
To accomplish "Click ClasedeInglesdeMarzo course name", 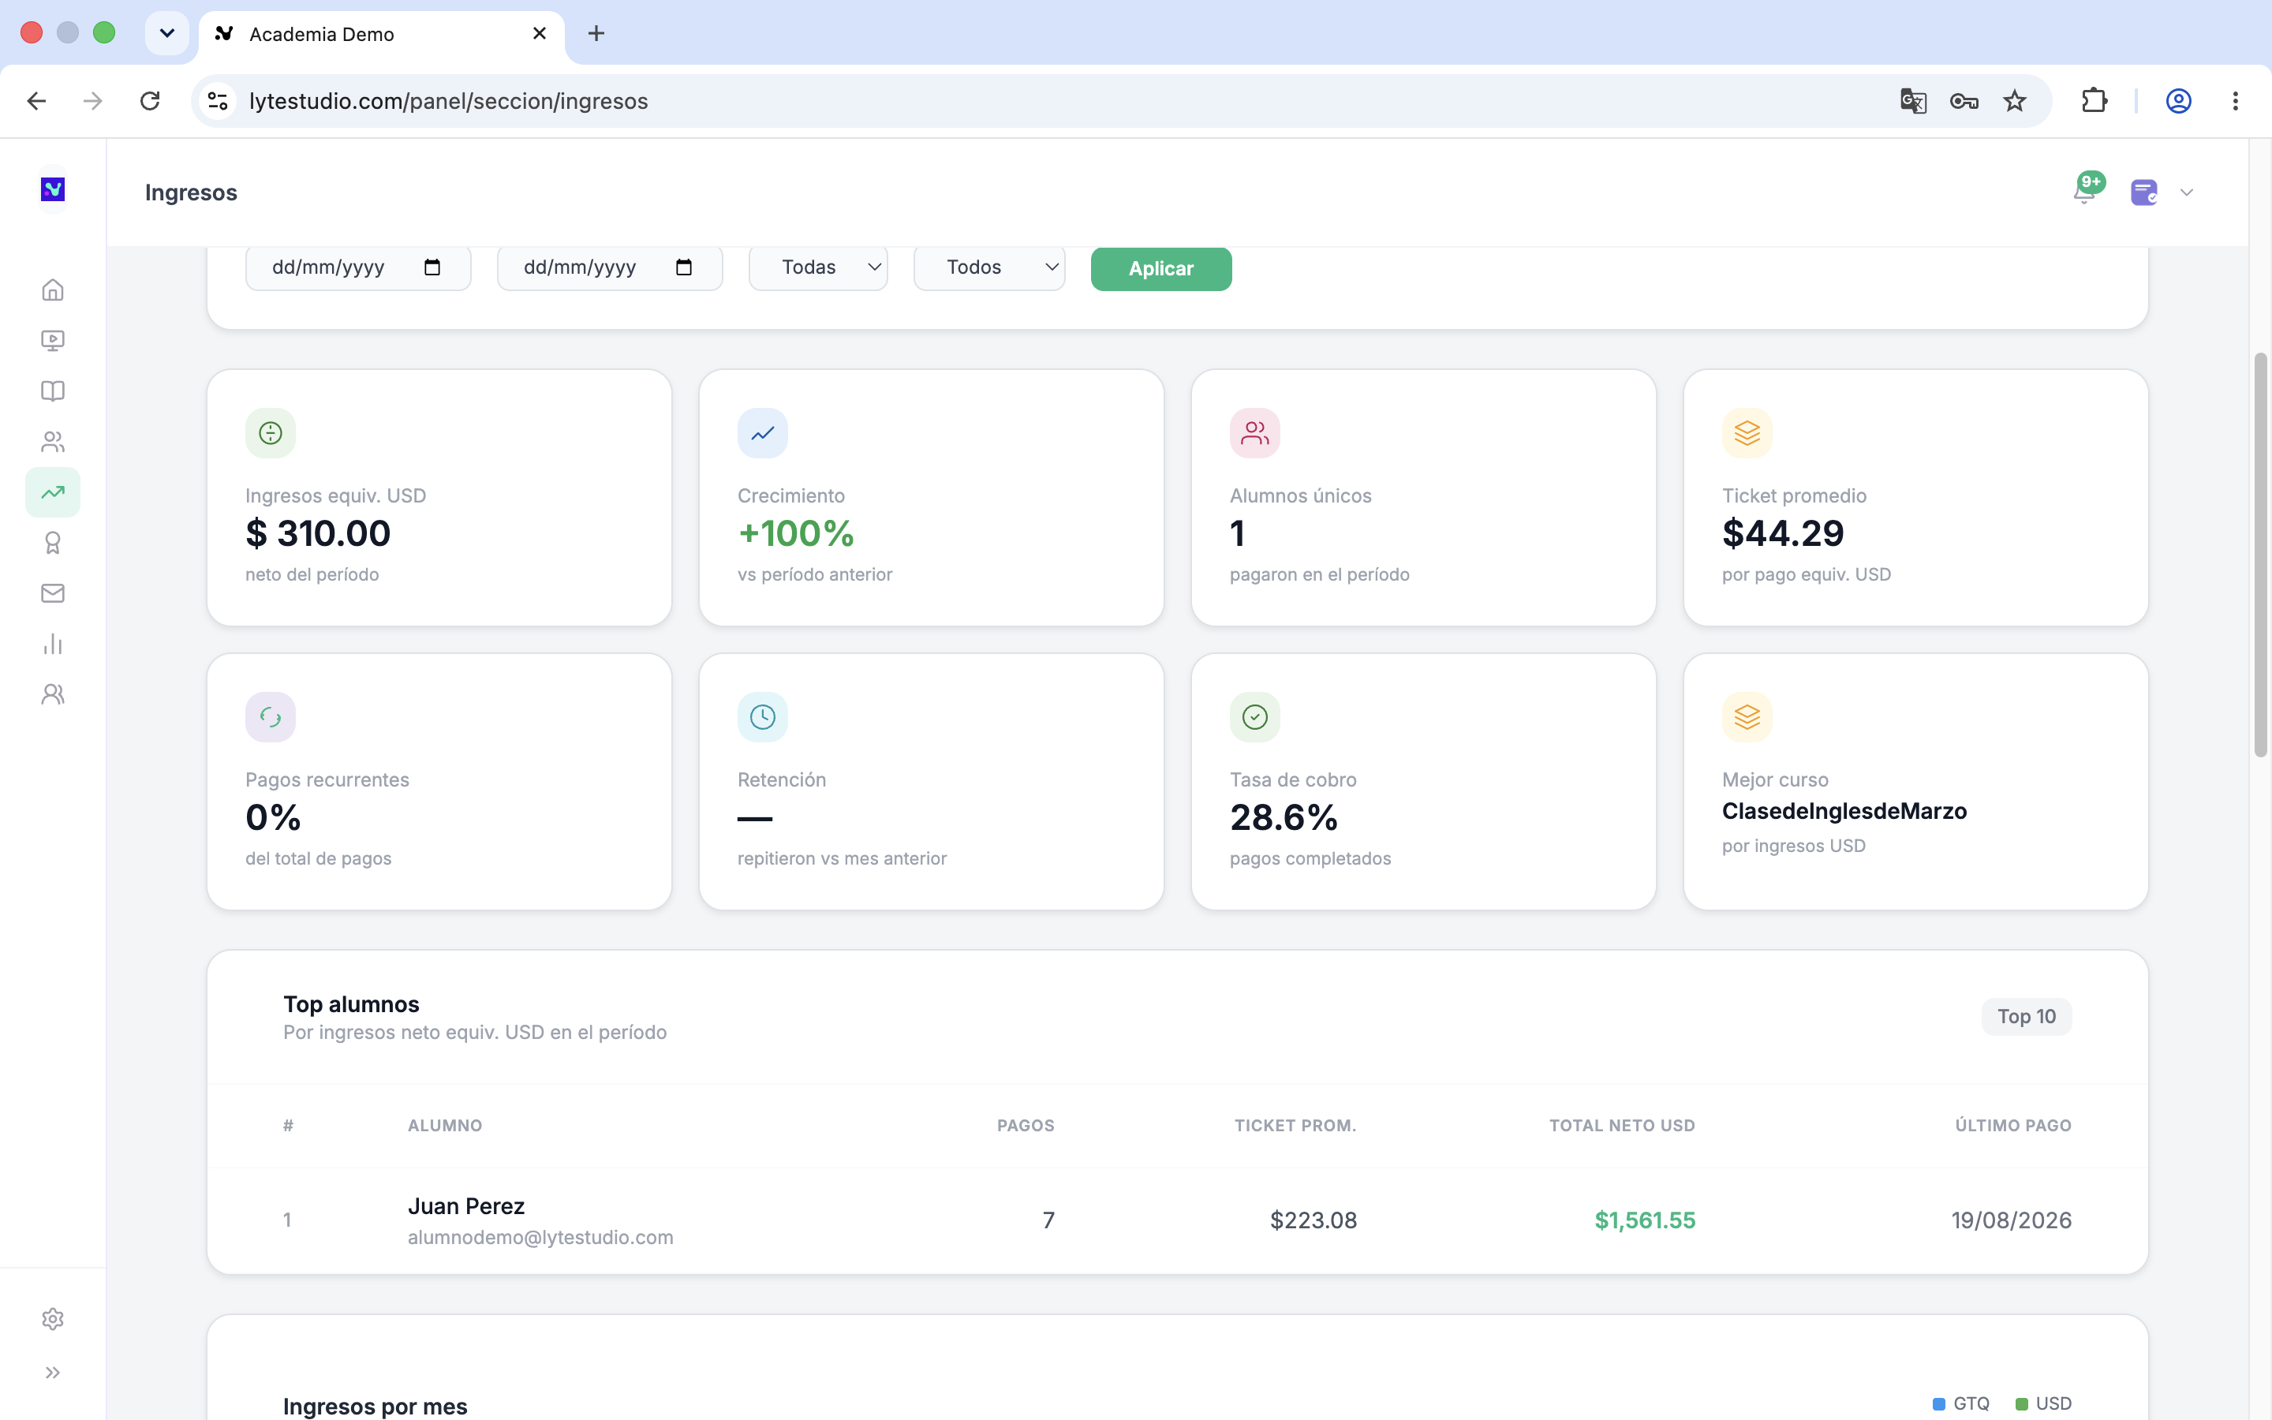I will (1844, 812).
